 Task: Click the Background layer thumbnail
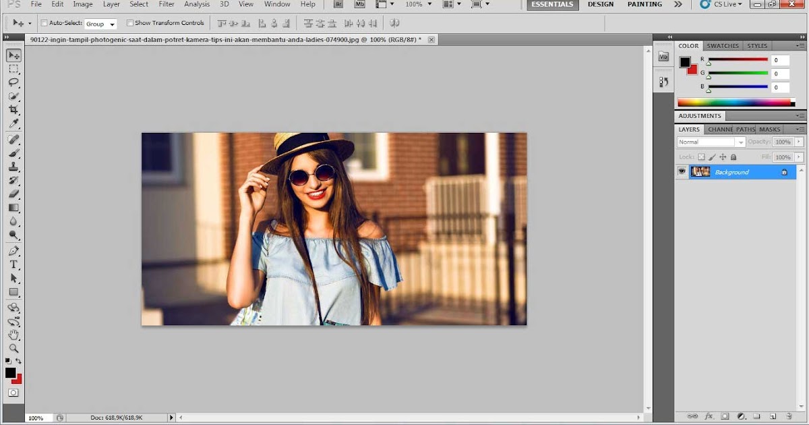tap(700, 171)
